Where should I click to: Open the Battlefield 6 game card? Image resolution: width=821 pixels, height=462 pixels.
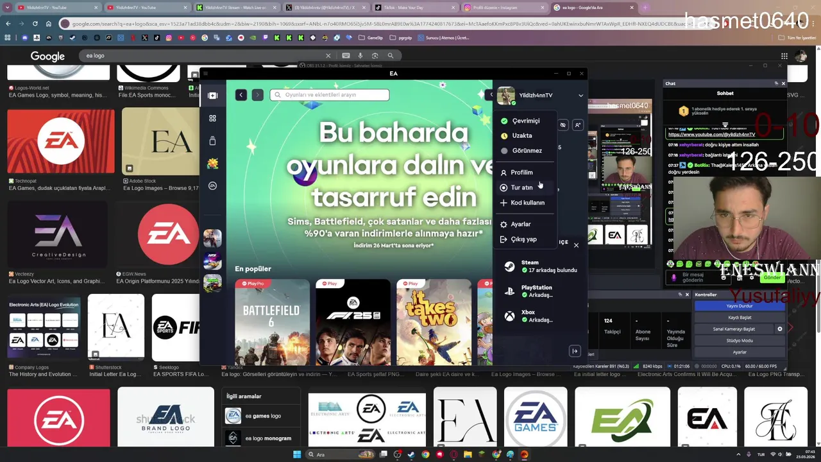pos(272,322)
